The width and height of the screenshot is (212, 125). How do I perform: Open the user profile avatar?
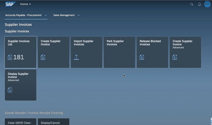click(207, 4)
